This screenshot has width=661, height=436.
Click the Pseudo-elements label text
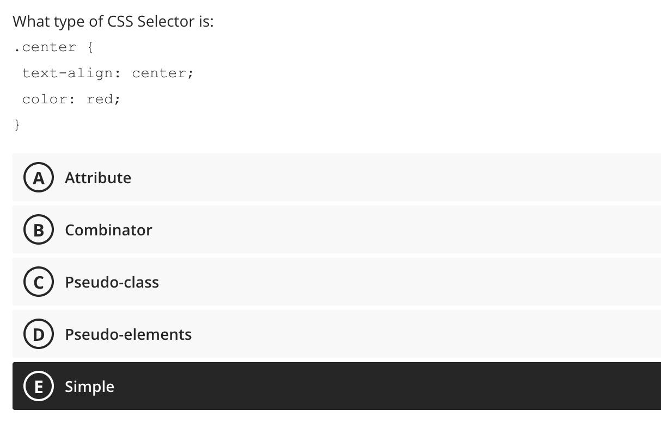pos(128,334)
